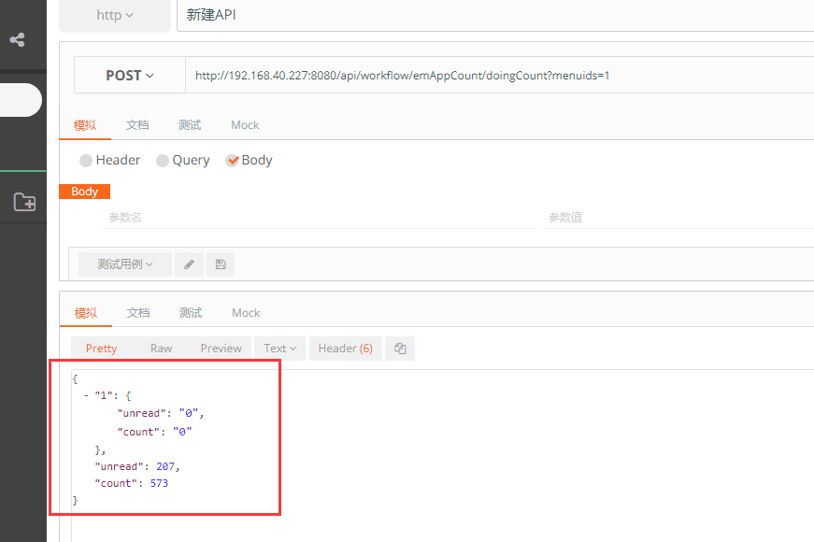814x542 pixels.
Task: Click the share icon in the sidebar
Action: [17, 40]
